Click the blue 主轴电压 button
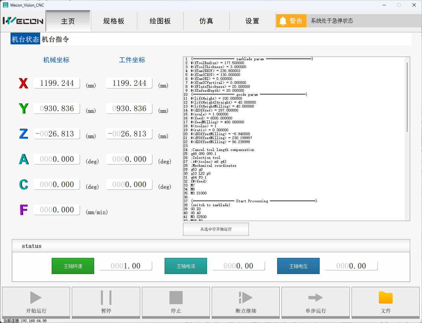 point(298,266)
